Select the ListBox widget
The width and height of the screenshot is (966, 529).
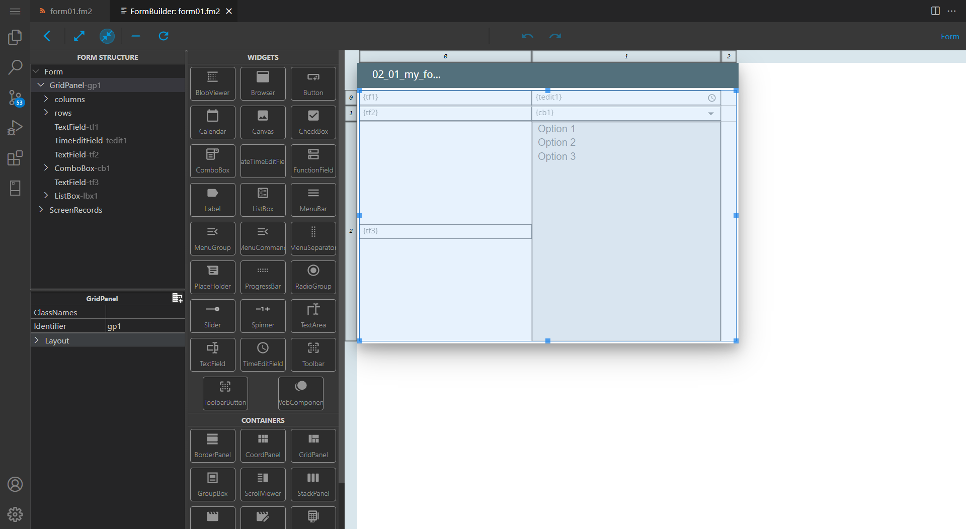(x=263, y=200)
